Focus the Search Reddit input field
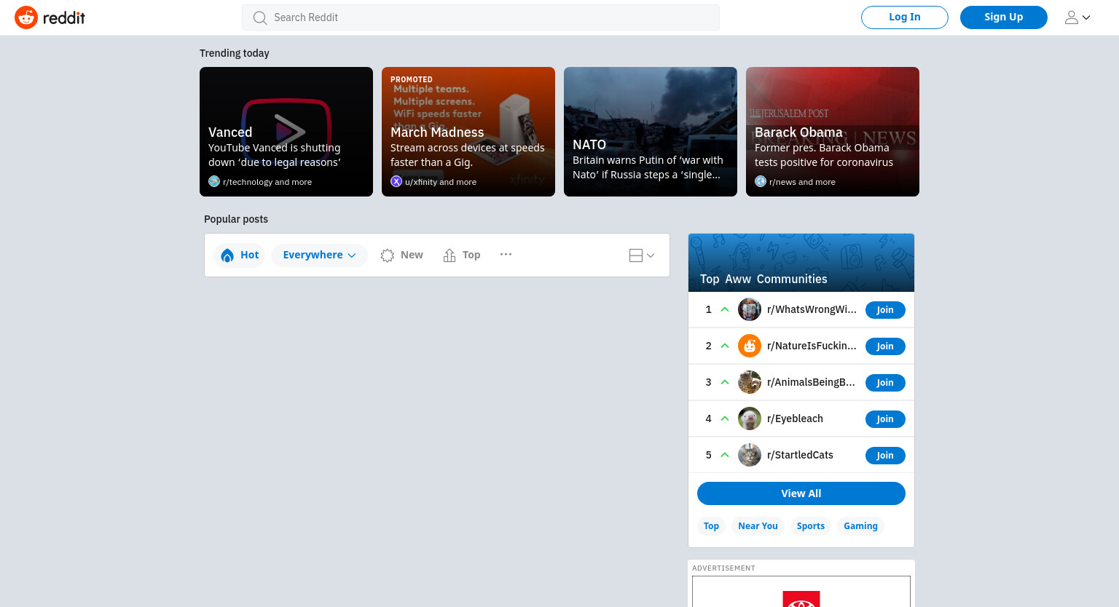Image resolution: width=1119 pixels, height=607 pixels. [481, 17]
